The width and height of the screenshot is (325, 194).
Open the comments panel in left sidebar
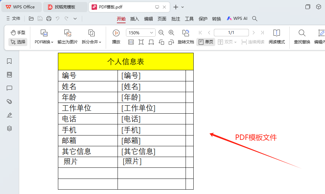click(9, 88)
